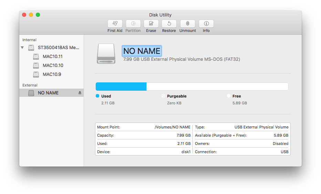321x194 pixels.
Task: Click the blue Used legend dot
Action: (97, 96)
